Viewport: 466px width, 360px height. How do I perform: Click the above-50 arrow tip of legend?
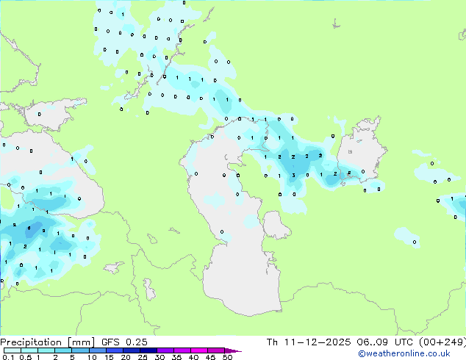pos(233,350)
